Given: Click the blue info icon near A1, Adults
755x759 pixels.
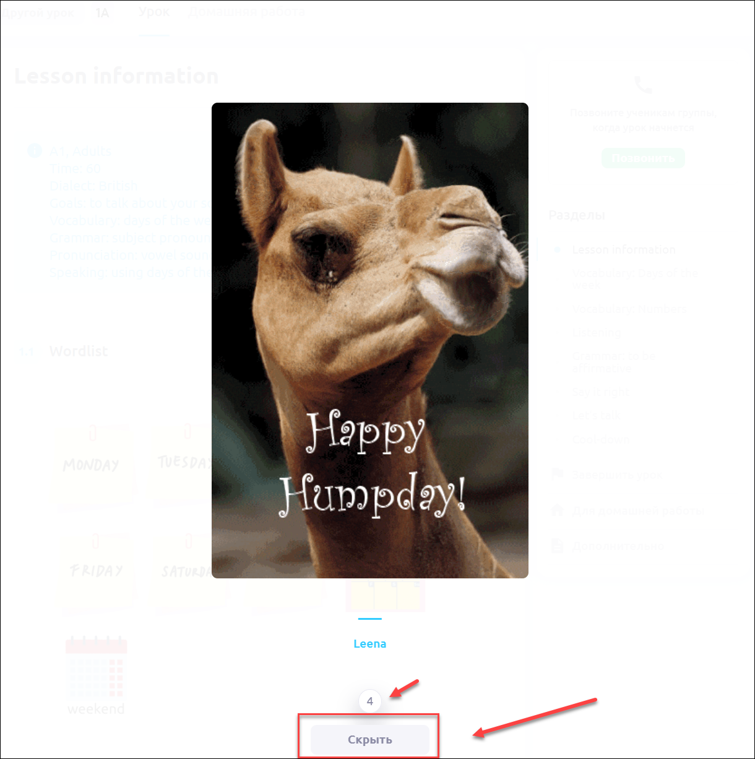Looking at the screenshot, I should click(34, 151).
